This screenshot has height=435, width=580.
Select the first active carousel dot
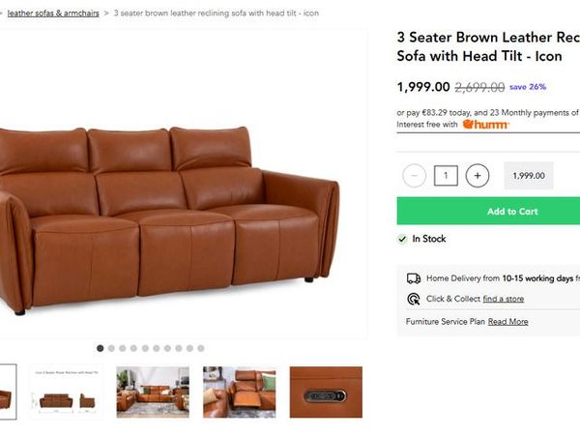click(100, 348)
